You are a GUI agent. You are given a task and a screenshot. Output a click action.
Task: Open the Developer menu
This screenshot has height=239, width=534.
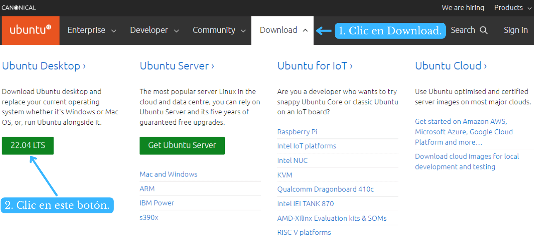[x=149, y=30]
